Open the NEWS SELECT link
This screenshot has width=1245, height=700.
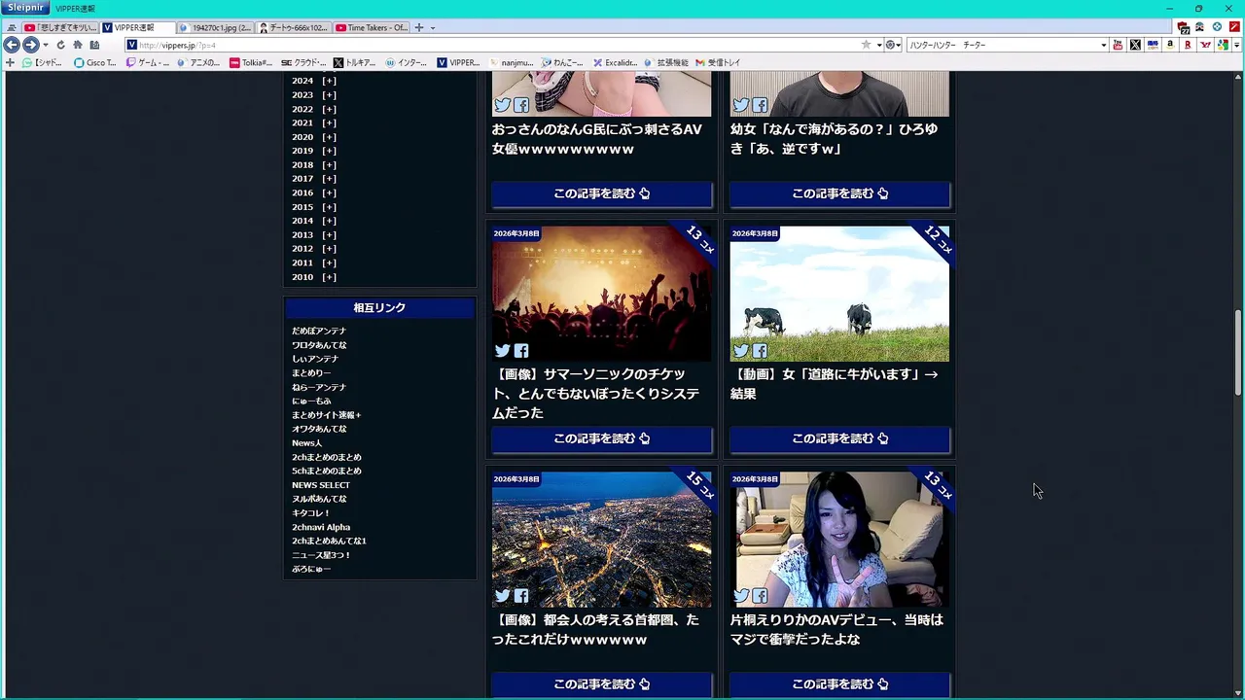click(321, 485)
